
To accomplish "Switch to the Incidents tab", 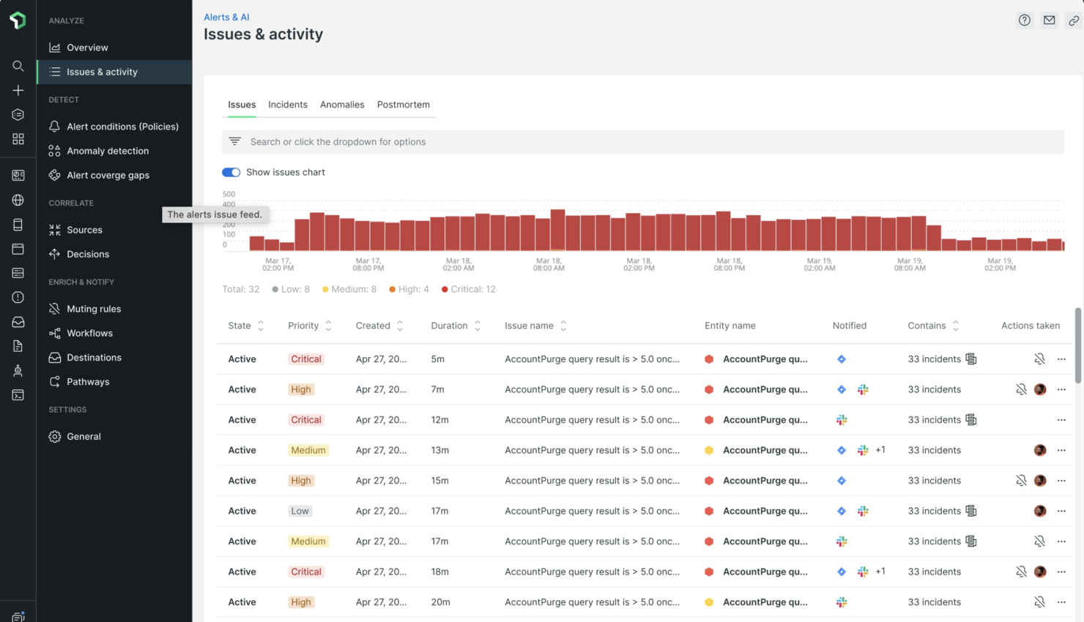I will 287,105.
